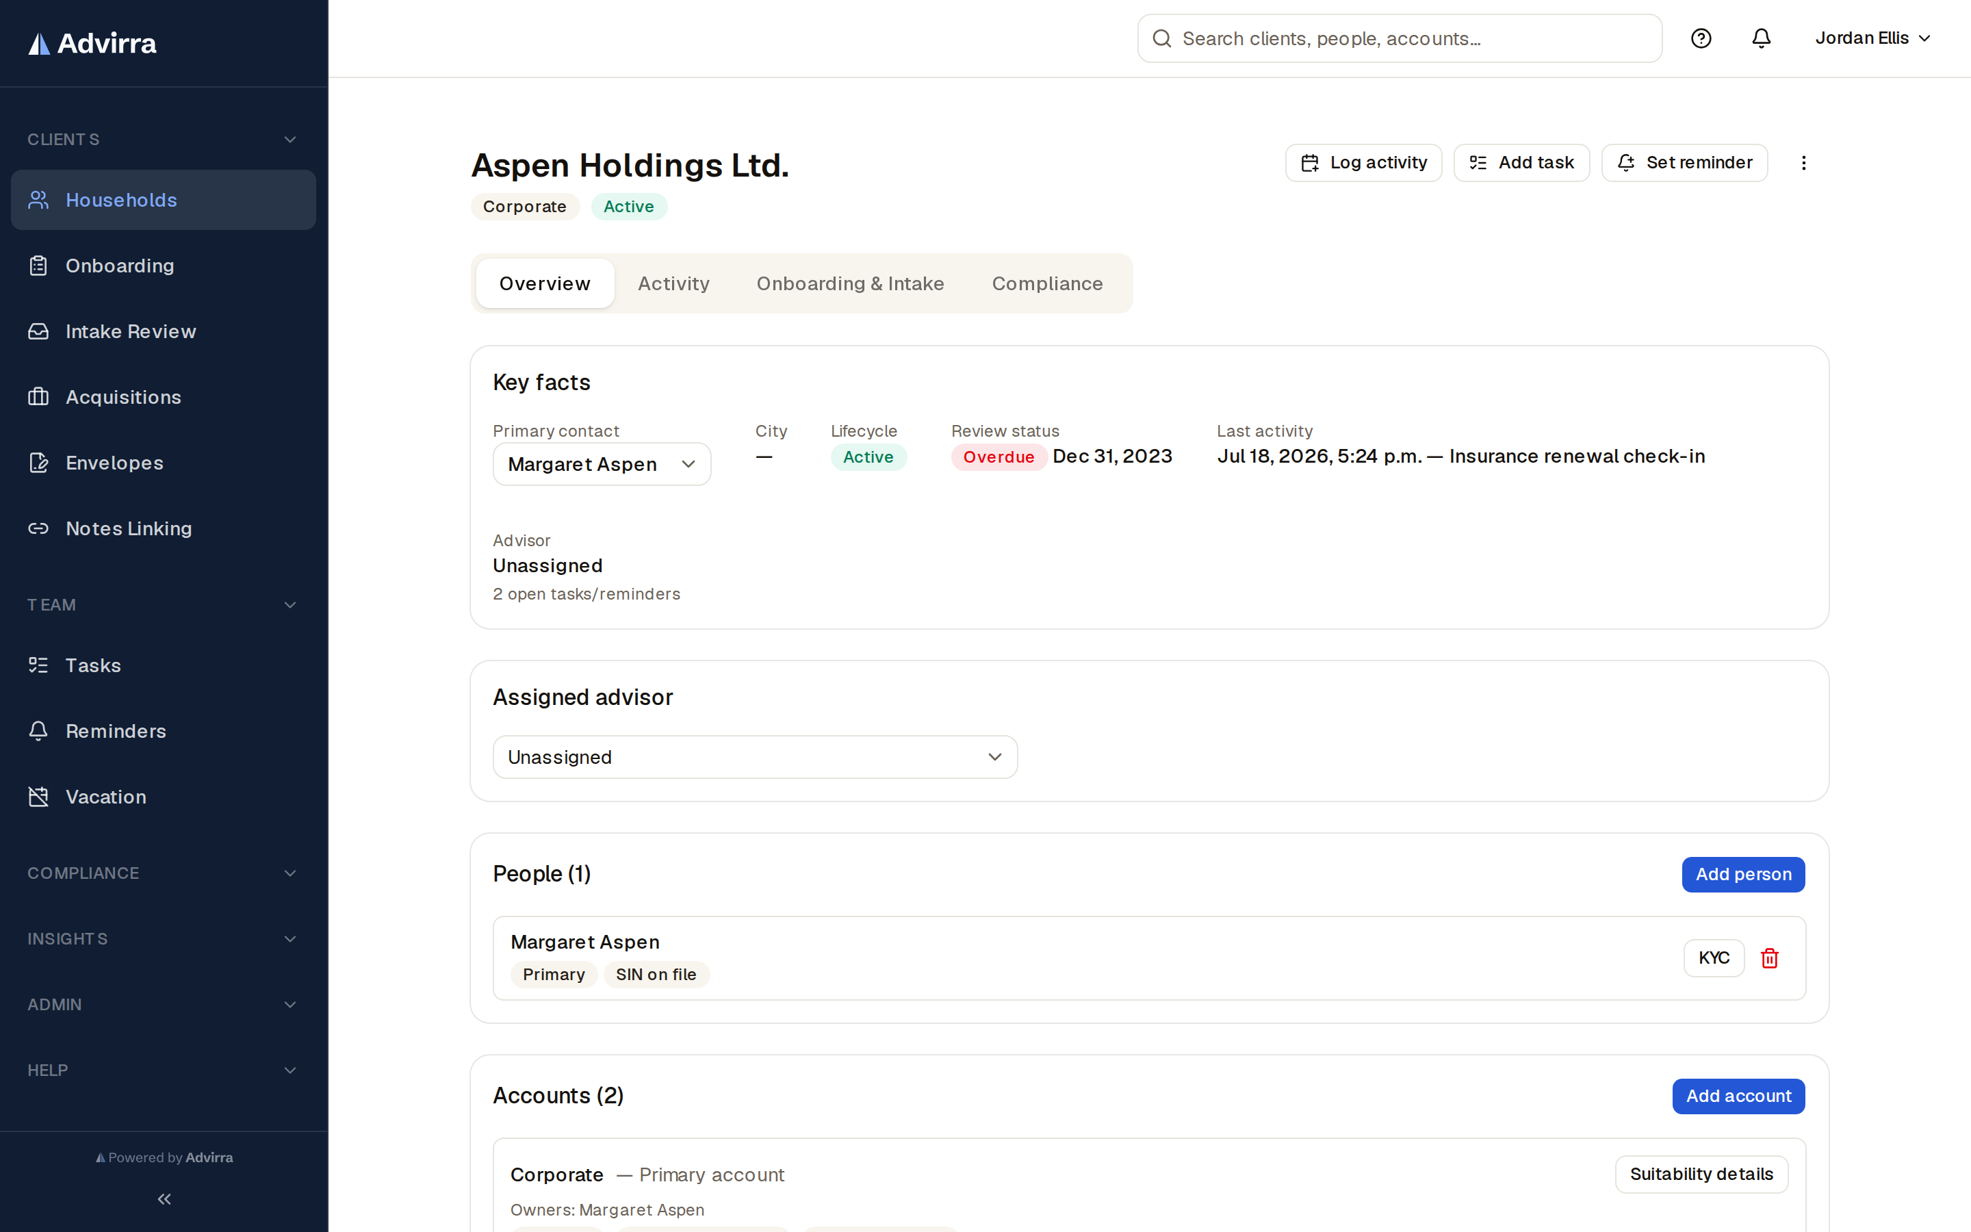
Task: Open the help question-mark icon
Action: click(x=1701, y=38)
